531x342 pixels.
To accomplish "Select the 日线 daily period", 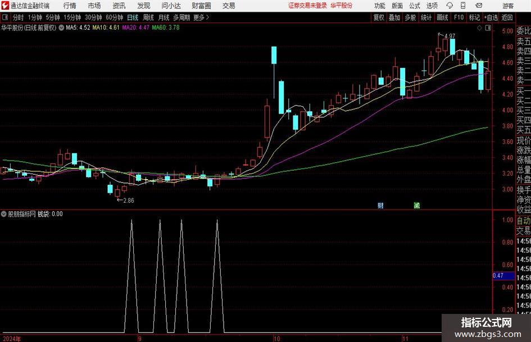I will [133, 17].
